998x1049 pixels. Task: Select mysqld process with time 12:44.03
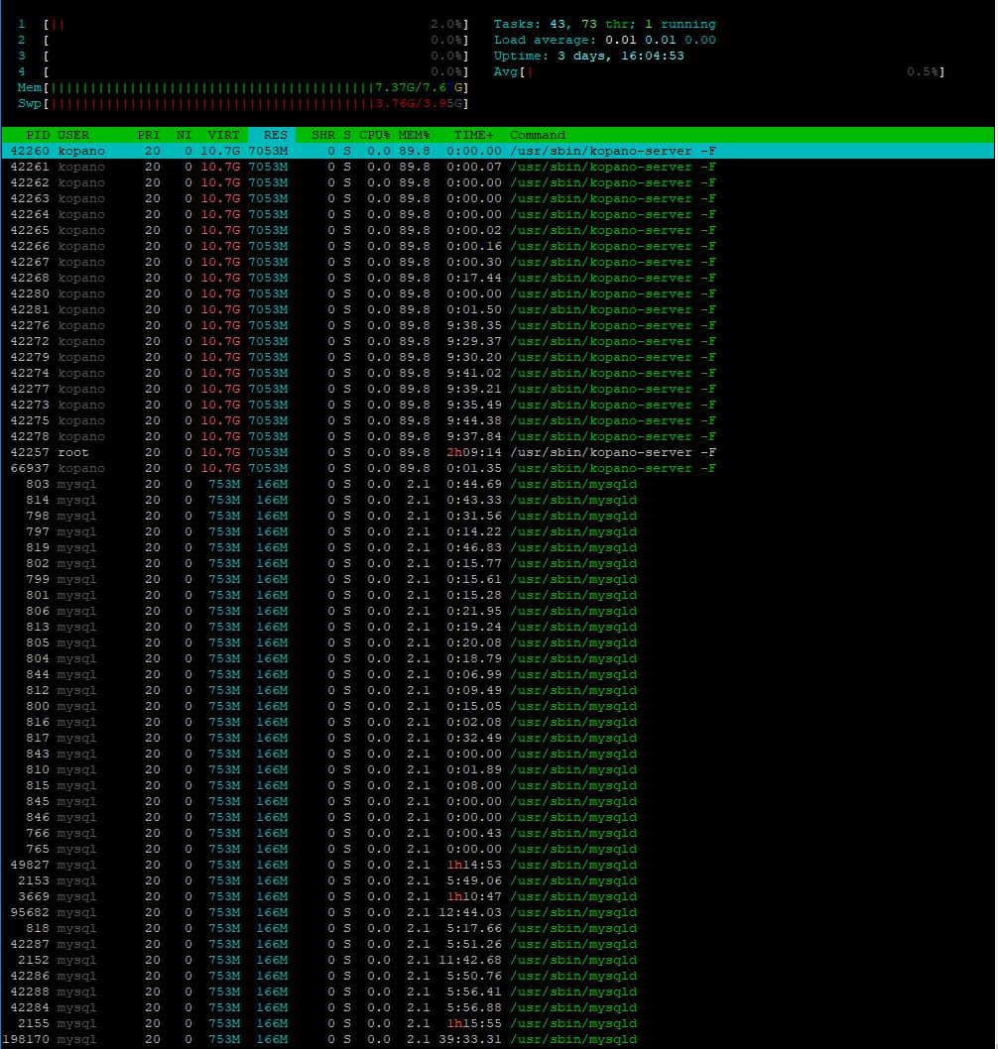tap(498, 912)
